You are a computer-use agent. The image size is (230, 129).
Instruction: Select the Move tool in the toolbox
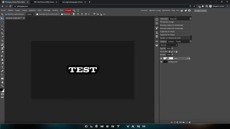coord(2,18)
